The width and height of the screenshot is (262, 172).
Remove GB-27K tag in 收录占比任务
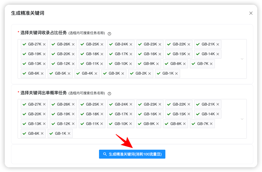pos(44,44)
